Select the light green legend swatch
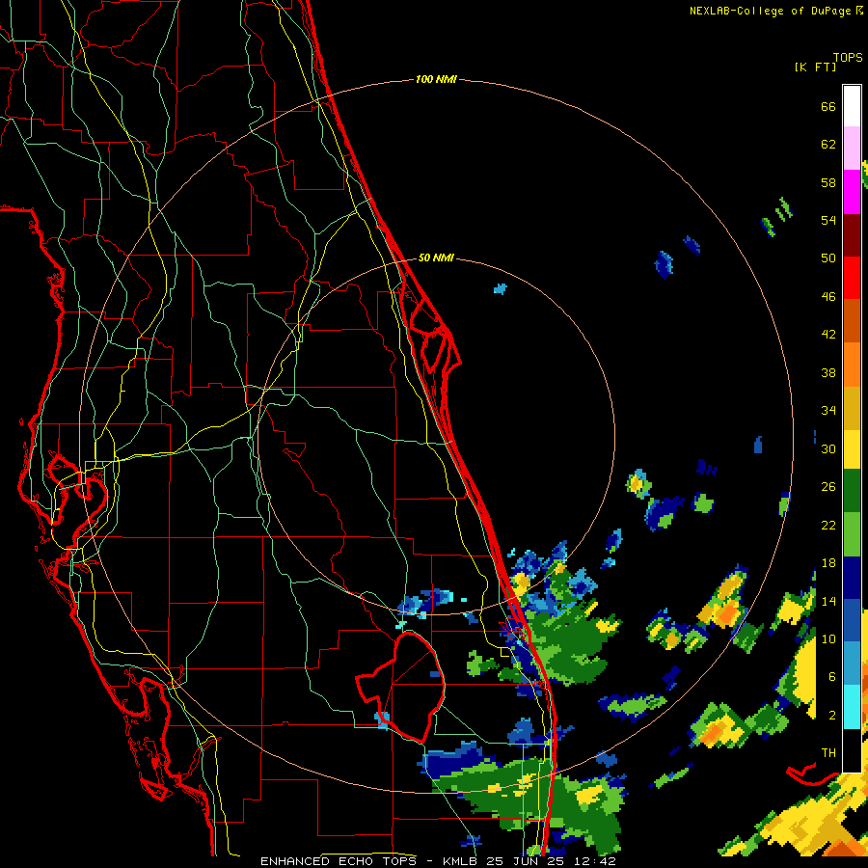Image resolution: width=868 pixels, height=868 pixels. click(x=852, y=533)
